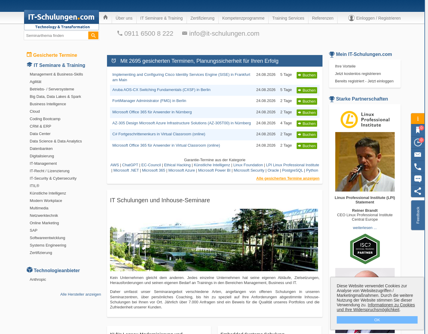Open the clock history sidebar icon
This screenshot has height=334, width=428.
point(418,142)
